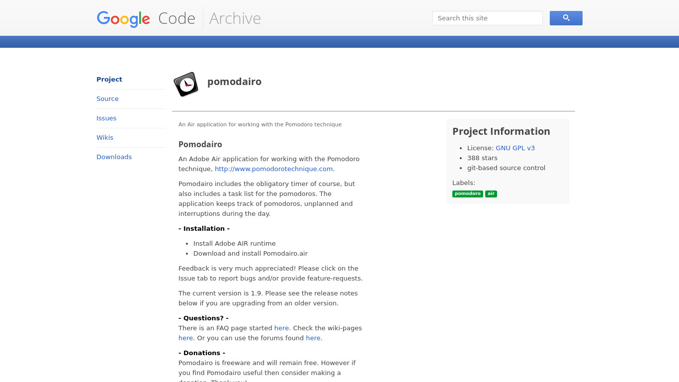This screenshot has height=382, width=679.
Task: Click the 'pomodoro' label tag
Action: tap(468, 194)
